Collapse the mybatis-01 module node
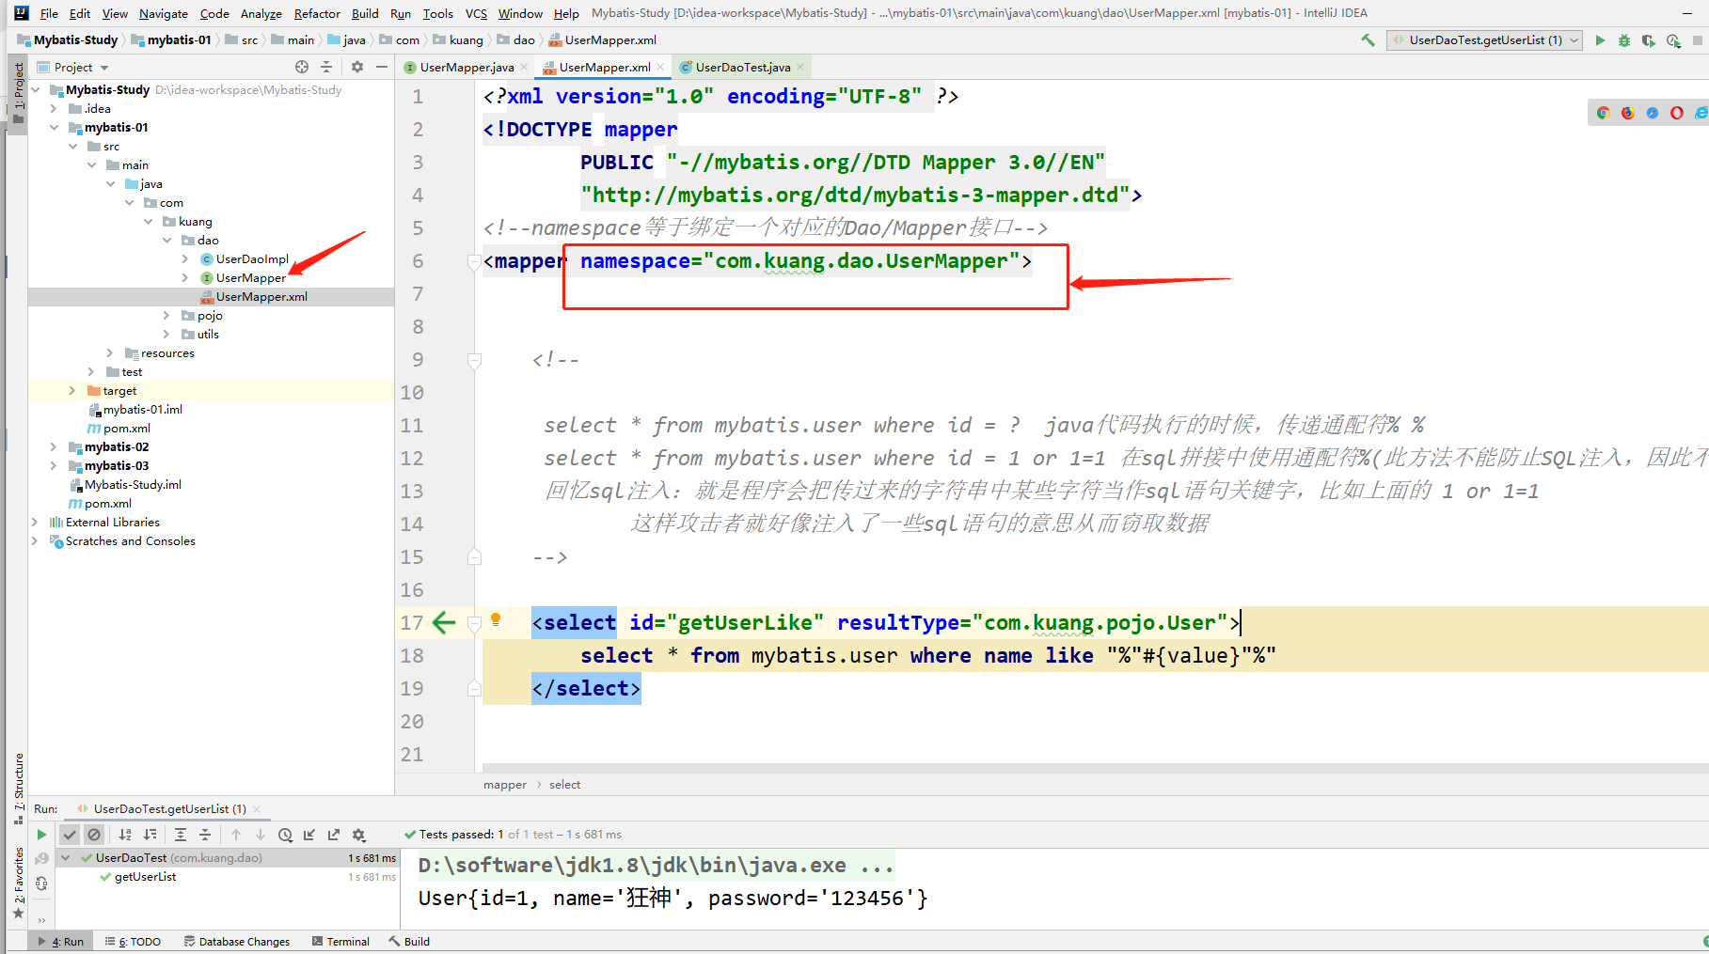 click(x=54, y=128)
